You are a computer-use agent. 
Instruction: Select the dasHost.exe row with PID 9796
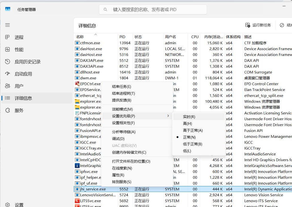(183, 49)
